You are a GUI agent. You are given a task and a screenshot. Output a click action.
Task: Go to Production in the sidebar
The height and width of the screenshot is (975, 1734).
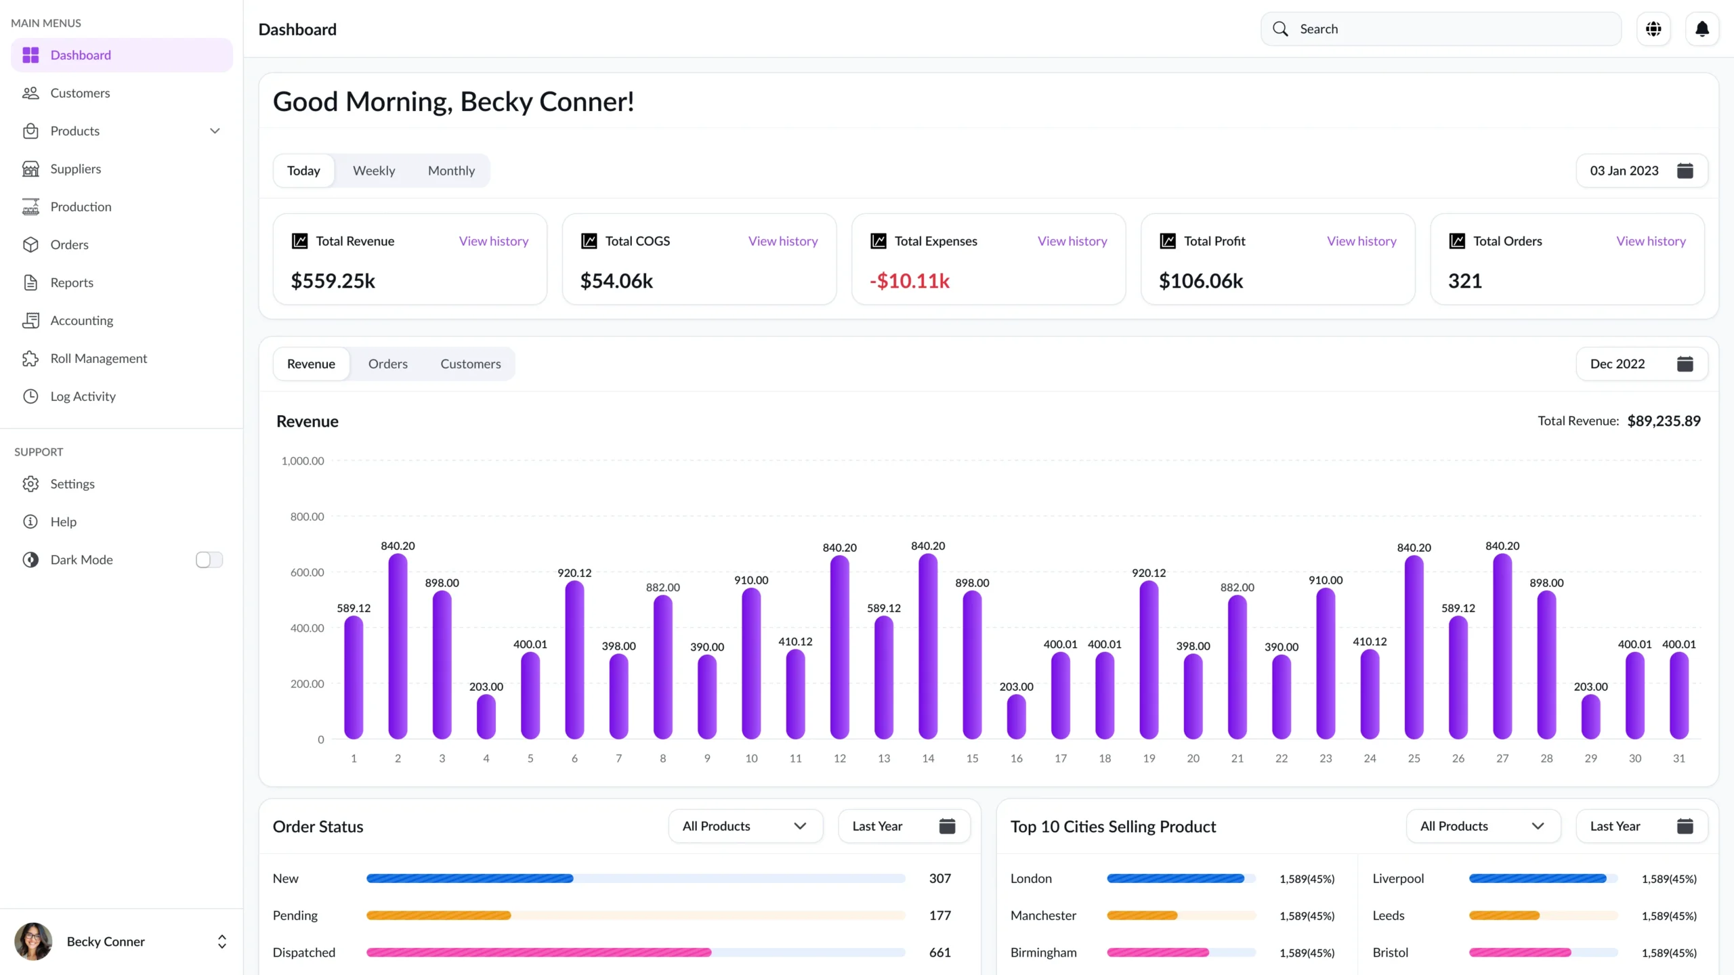(x=81, y=207)
